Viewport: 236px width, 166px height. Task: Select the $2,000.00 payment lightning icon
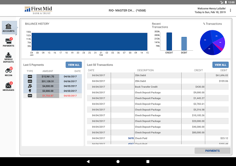[x=30, y=91]
